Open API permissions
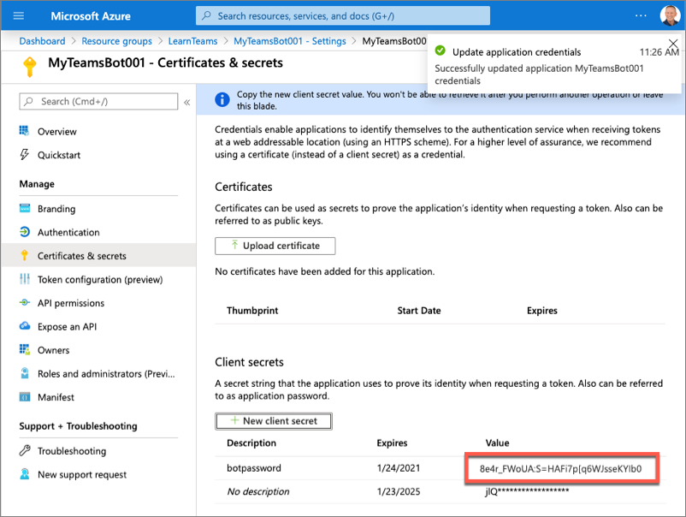This screenshot has height=517, width=686. (x=71, y=303)
